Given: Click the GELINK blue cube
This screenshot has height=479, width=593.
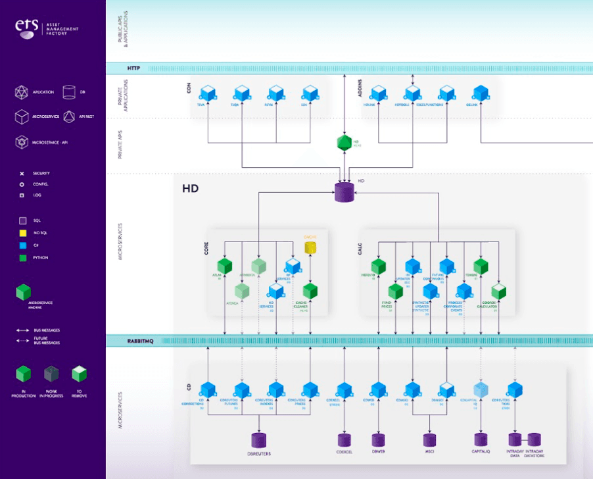Looking at the screenshot, I should tap(481, 93).
